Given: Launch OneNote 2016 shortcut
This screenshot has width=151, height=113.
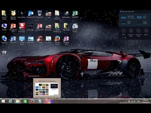Looking at the screenshot, I should click(x=66, y=40).
